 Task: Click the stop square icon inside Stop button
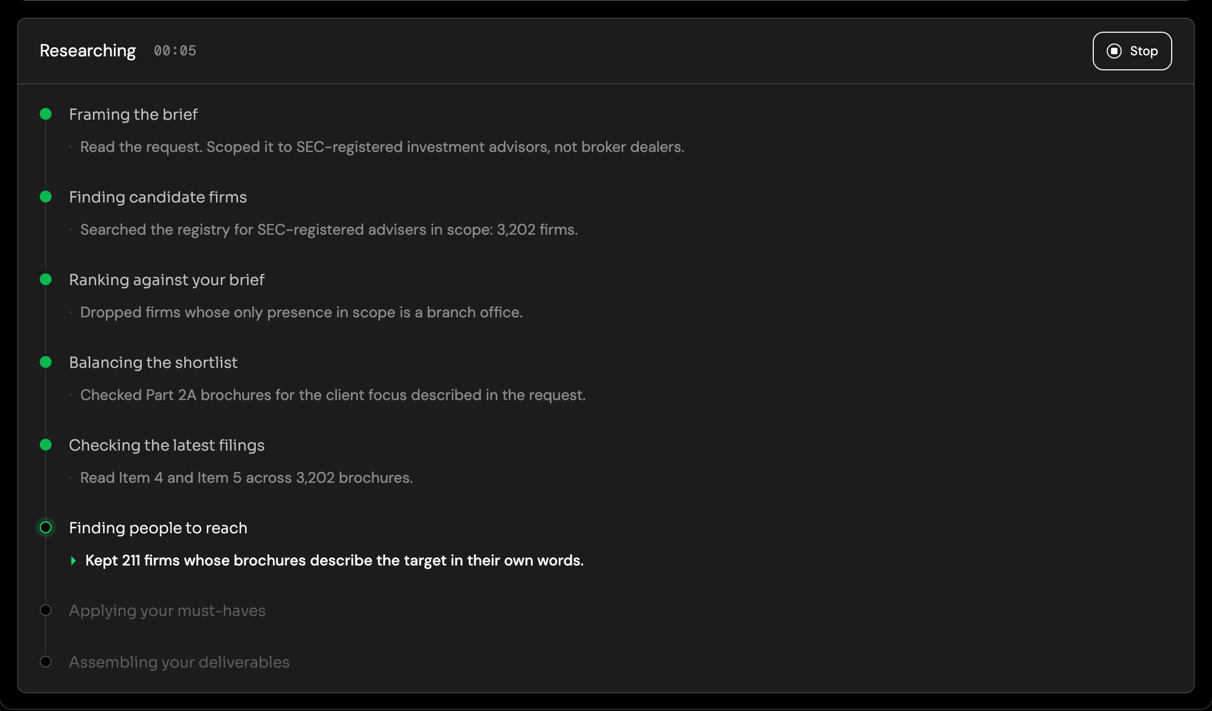click(x=1114, y=51)
